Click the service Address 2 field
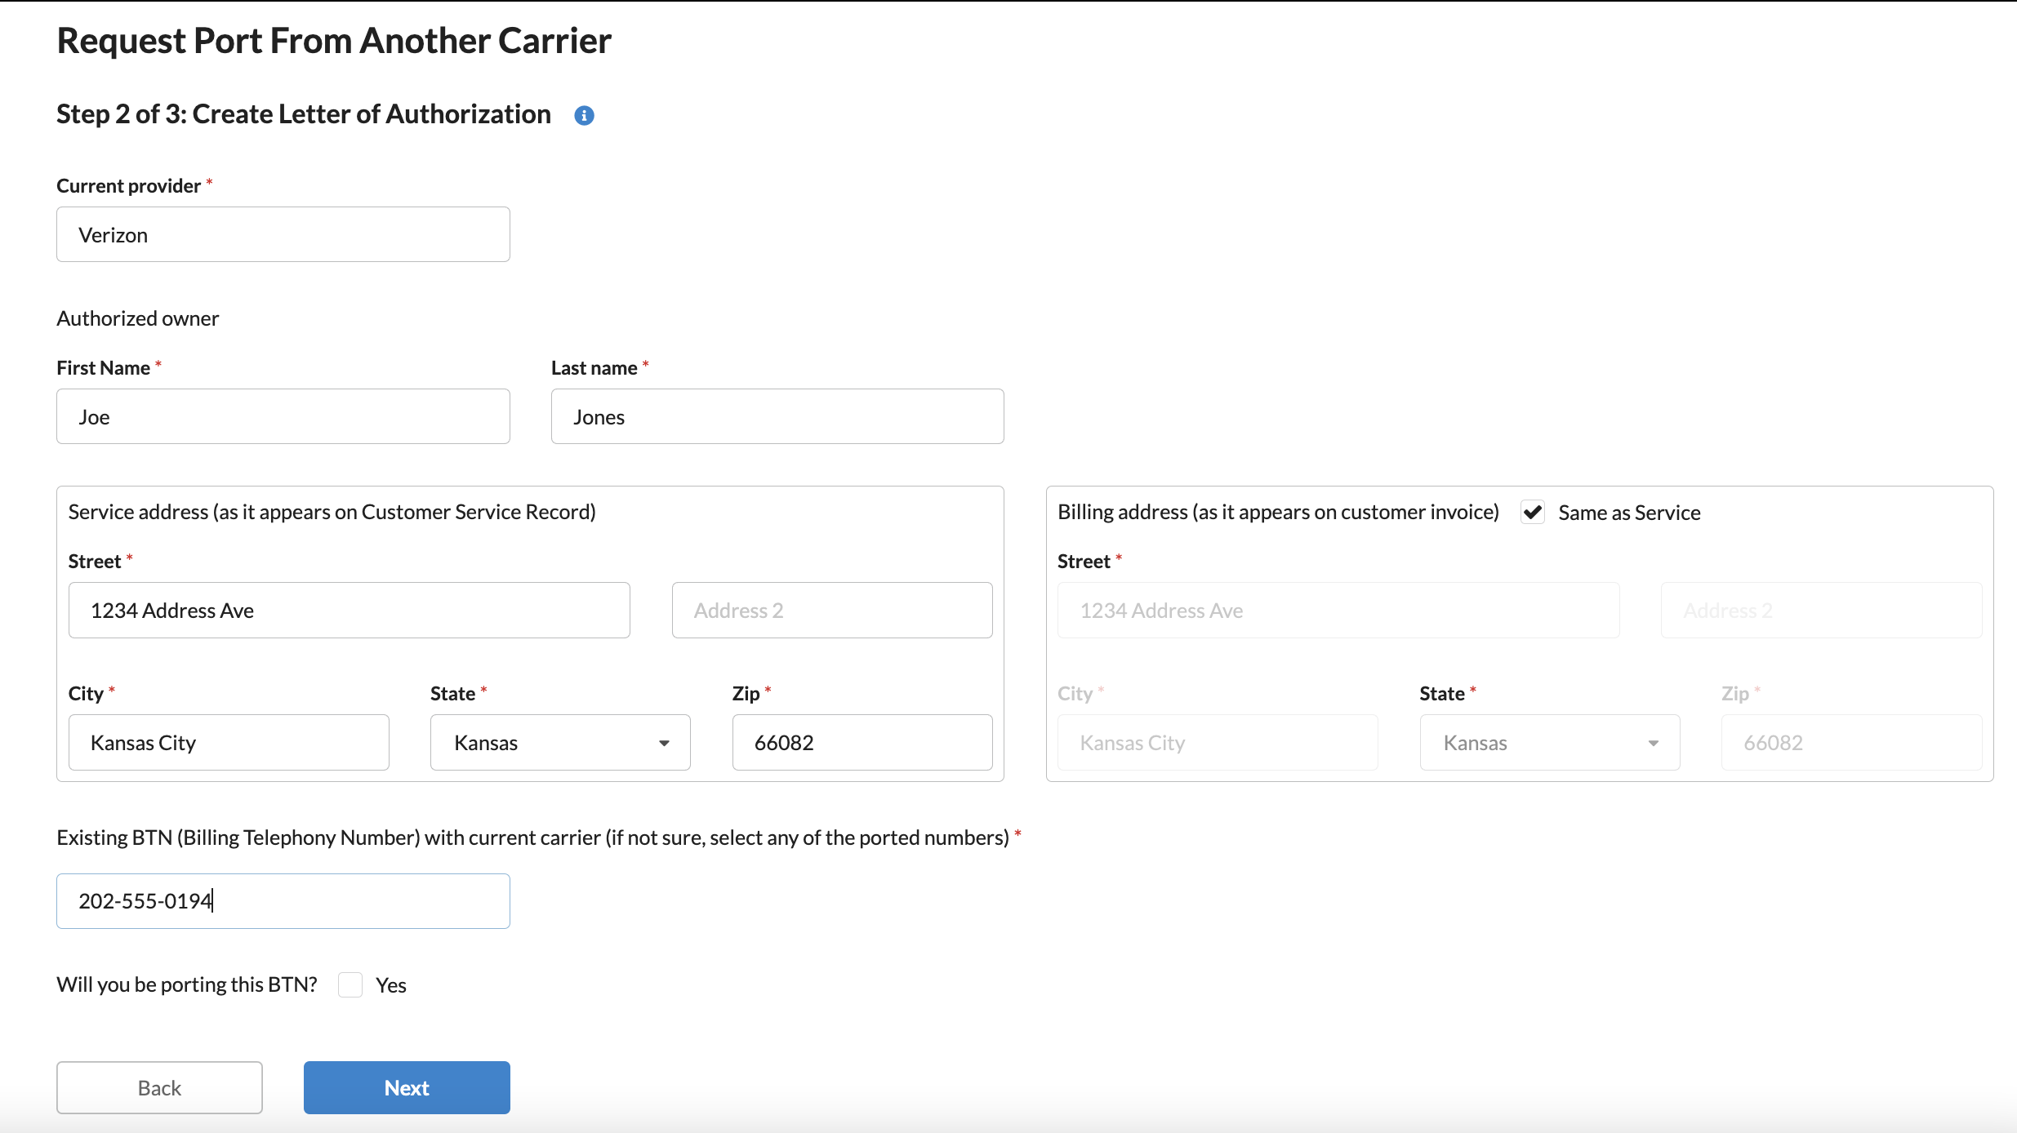Image resolution: width=2017 pixels, height=1133 pixels. (x=831, y=611)
